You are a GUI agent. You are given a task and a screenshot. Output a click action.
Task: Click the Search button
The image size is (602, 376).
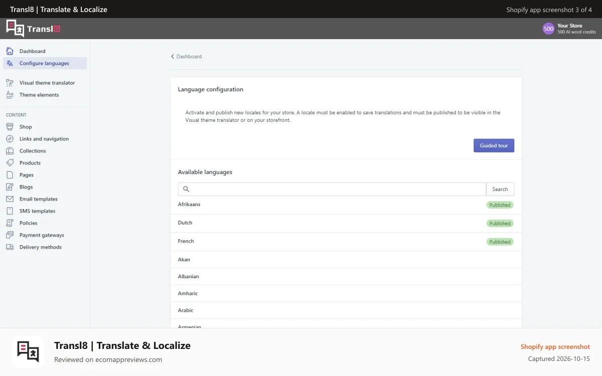500,189
